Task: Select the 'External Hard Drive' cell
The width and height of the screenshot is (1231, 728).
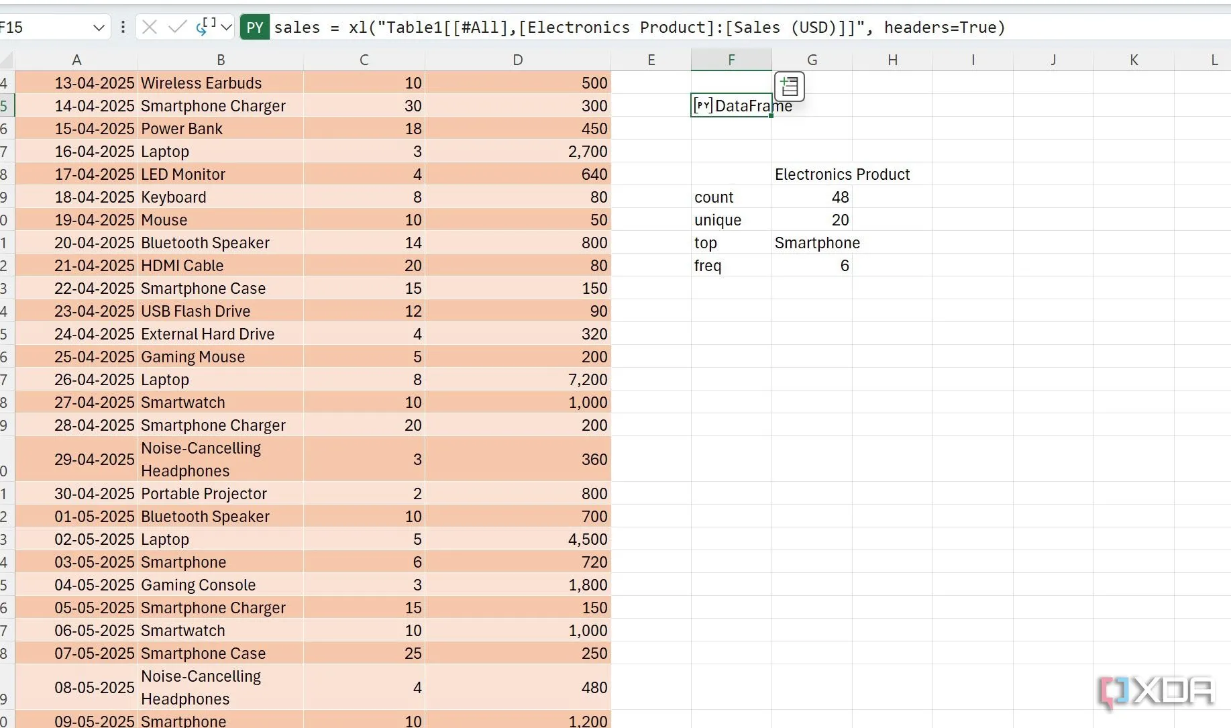Action: tap(221, 334)
